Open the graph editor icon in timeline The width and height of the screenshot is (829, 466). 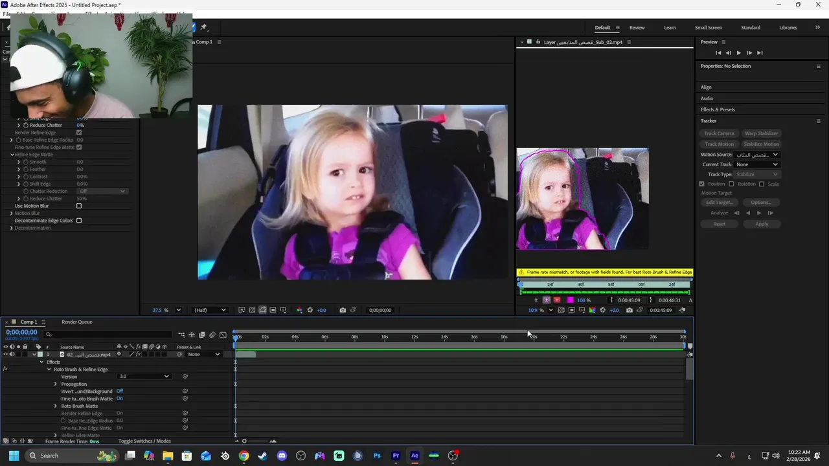click(223, 335)
